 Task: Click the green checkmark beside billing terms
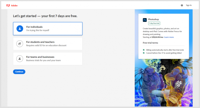144,50
